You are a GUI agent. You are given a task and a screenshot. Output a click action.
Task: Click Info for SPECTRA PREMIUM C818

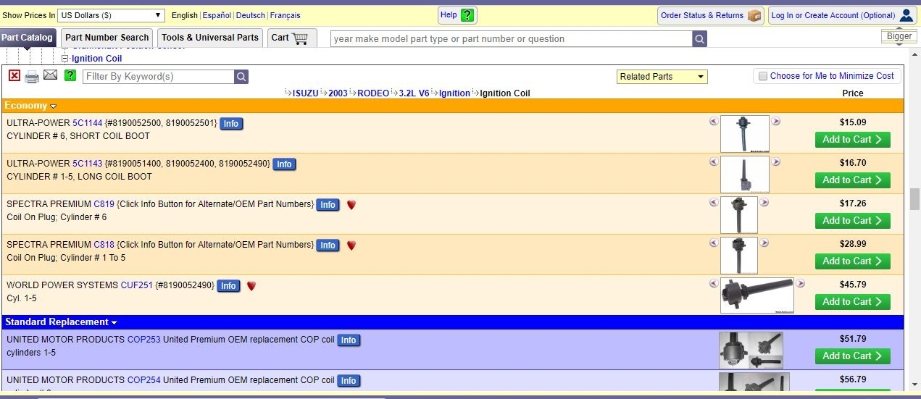pos(328,245)
